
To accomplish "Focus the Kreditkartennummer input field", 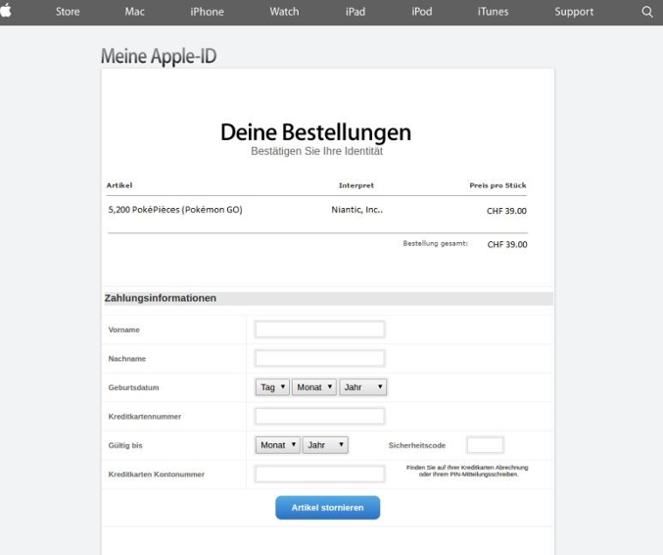I will [x=319, y=416].
